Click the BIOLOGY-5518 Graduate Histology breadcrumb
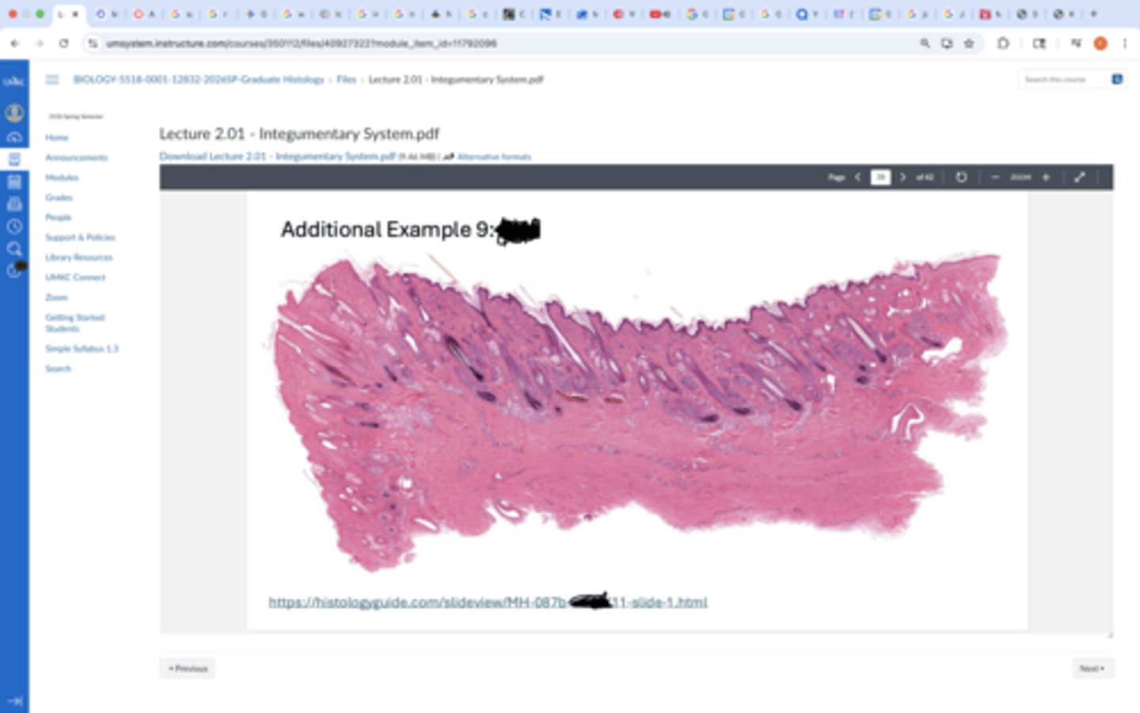The image size is (1140, 713). tap(199, 79)
